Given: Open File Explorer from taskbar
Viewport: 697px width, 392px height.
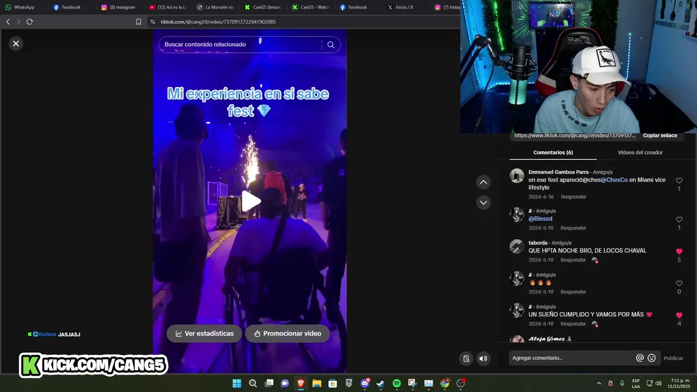Looking at the screenshot, I should (316, 383).
